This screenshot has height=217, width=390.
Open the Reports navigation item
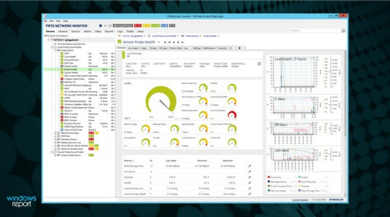click(x=109, y=31)
